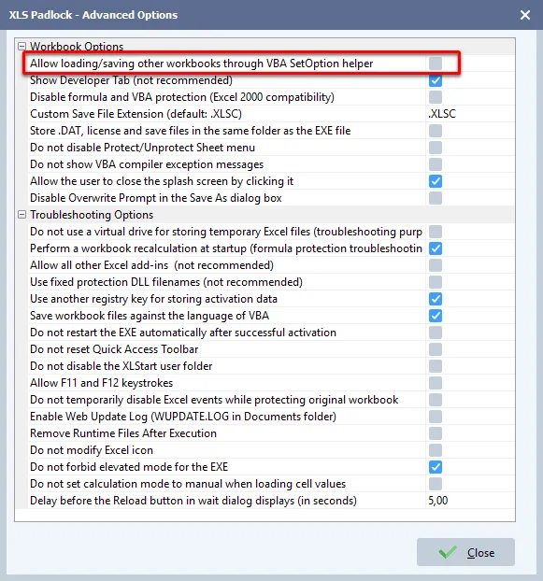This screenshot has height=581, width=543.
Task: Select 'Do not reset Quick Access Toolbar' label
Action: (x=114, y=349)
